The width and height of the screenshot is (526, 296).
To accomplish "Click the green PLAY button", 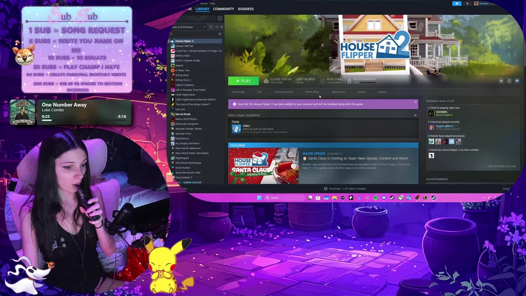I will (x=243, y=81).
